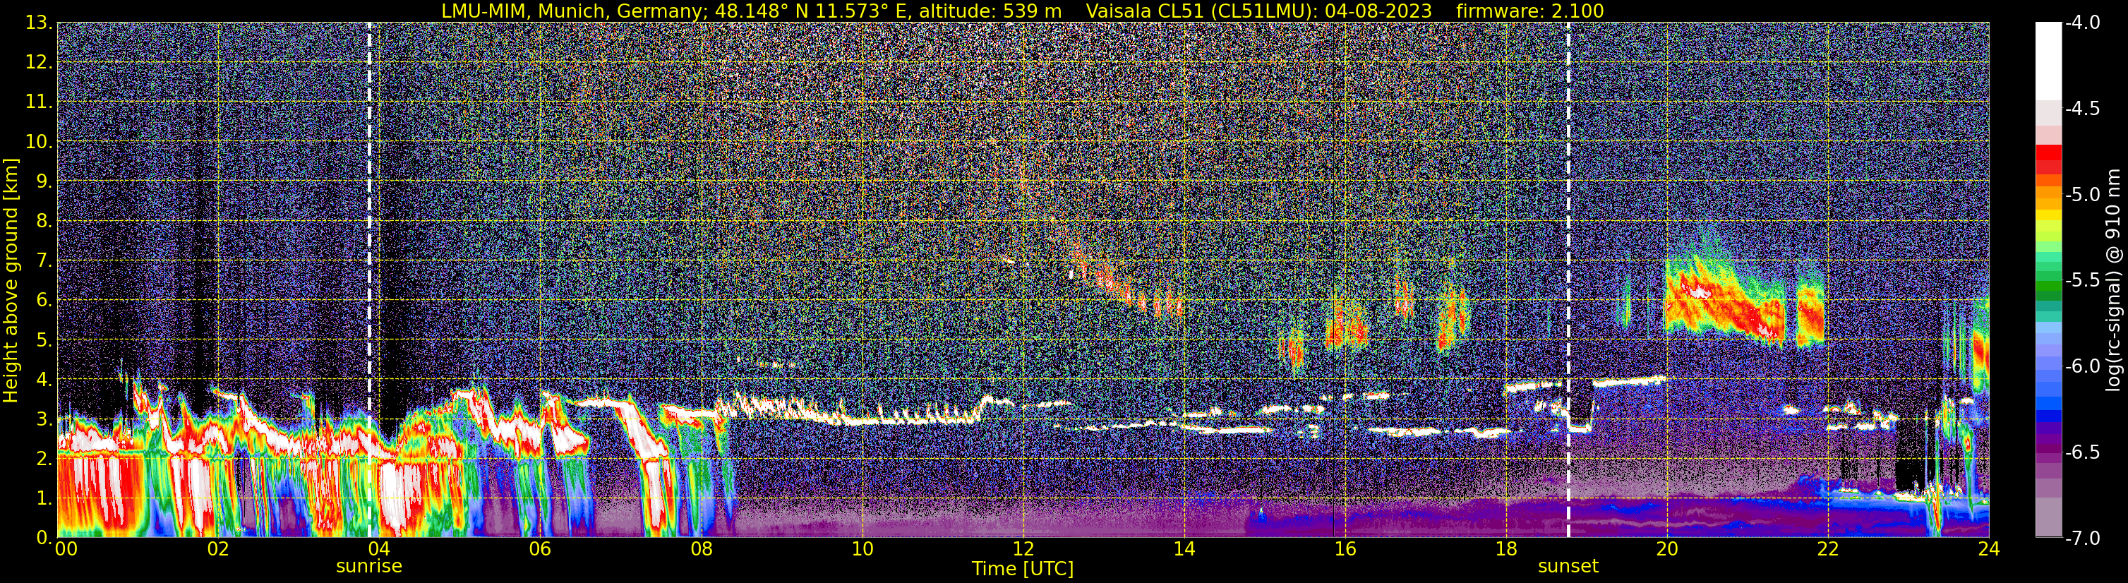Click the '12' time tick label
2128x583 pixels.
pyautogui.click(x=1023, y=549)
